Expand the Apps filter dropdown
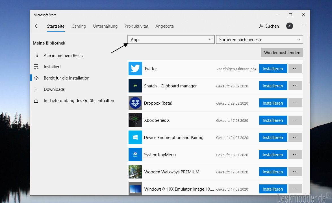The image size is (332, 203). click(171, 39)
